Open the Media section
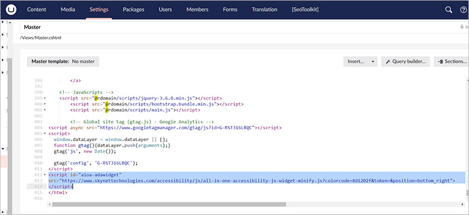 pos(68,9)
